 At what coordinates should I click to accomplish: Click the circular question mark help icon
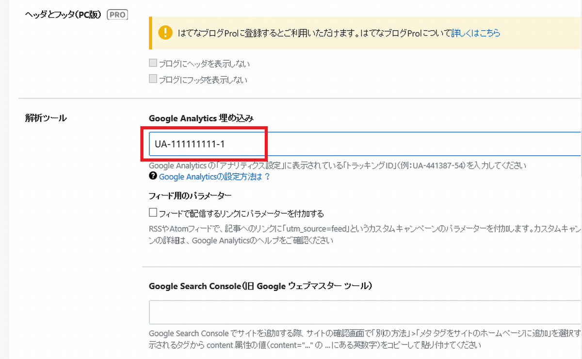(x=152, y=176)
